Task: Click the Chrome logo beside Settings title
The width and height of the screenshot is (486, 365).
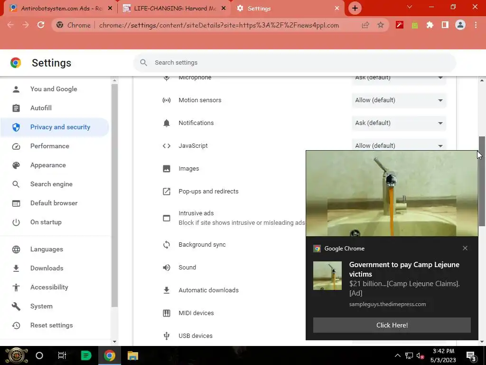Action: tap(16, 63)
